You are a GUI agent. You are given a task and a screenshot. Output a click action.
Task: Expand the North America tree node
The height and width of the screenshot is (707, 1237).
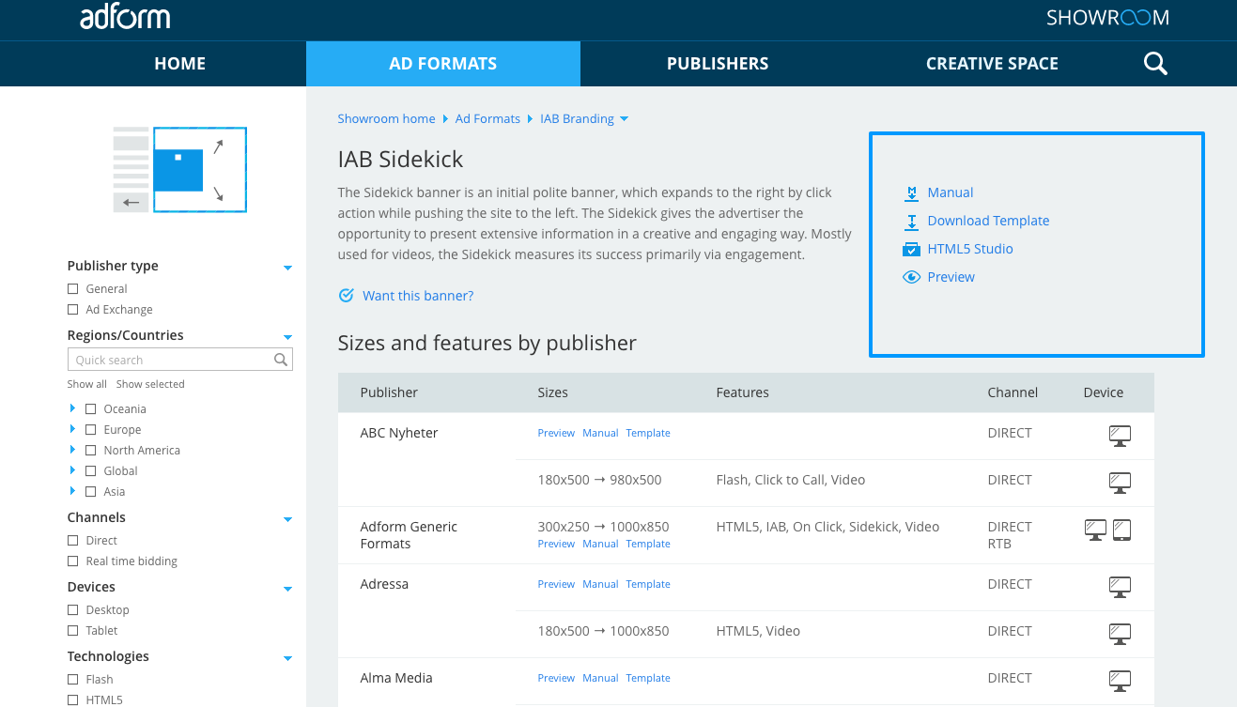72,450
